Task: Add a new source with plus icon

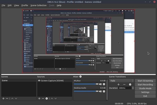Action: point(39,99)
